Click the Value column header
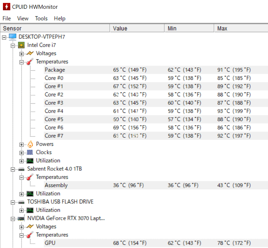268x248 pixels. pyautogui.click(x=137, y=28)
